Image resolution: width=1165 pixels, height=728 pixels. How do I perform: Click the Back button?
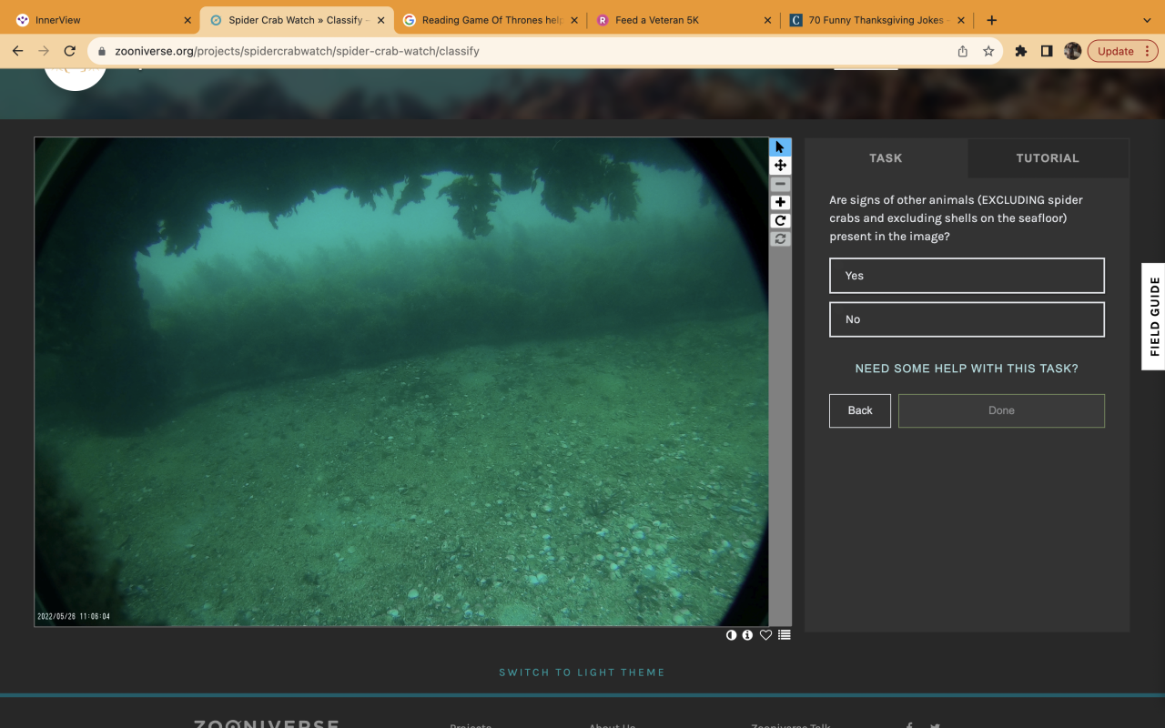tap(860, 410)
